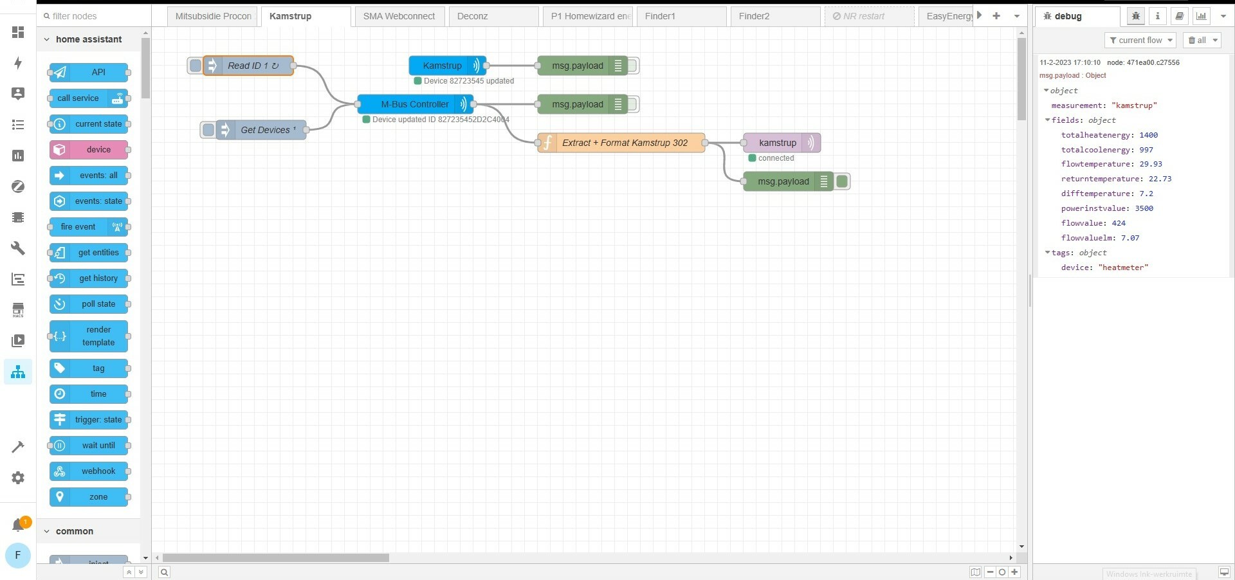The image size is (1235, 580).
Task: Open the search flows magnifier icon
Action: tap(165, 572)
